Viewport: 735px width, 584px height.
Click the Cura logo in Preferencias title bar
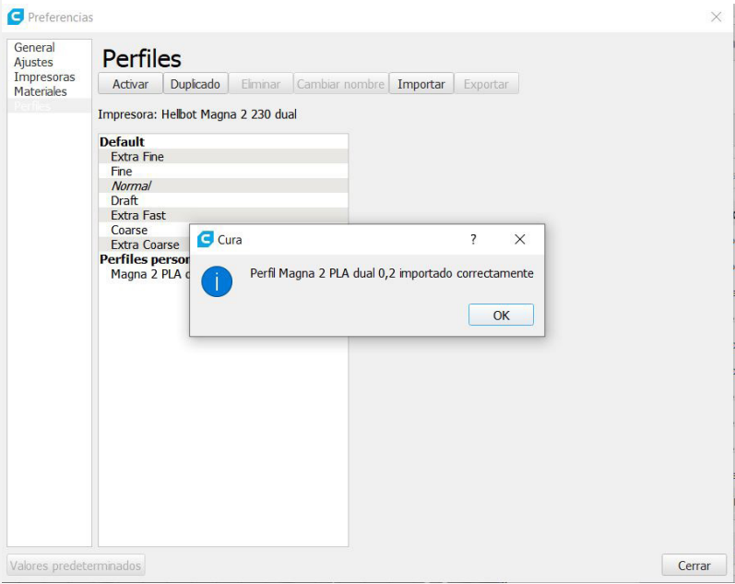pos(16,17)
